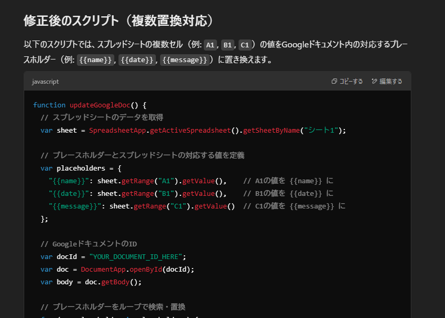This screenshot has width=445, height=318.
Task: Click the function name updateGoogleDoc
Action: coord(100,105)
